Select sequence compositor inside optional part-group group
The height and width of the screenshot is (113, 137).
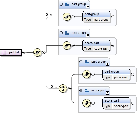click(x=67, y=17)
